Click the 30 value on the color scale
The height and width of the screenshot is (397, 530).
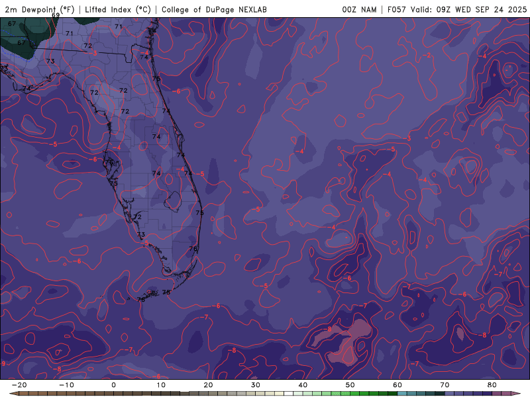(256, 385)
